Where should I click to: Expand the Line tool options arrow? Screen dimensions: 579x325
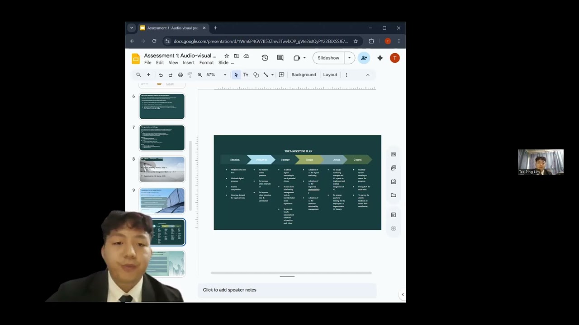pyautogui.click(x=272, y=75)
